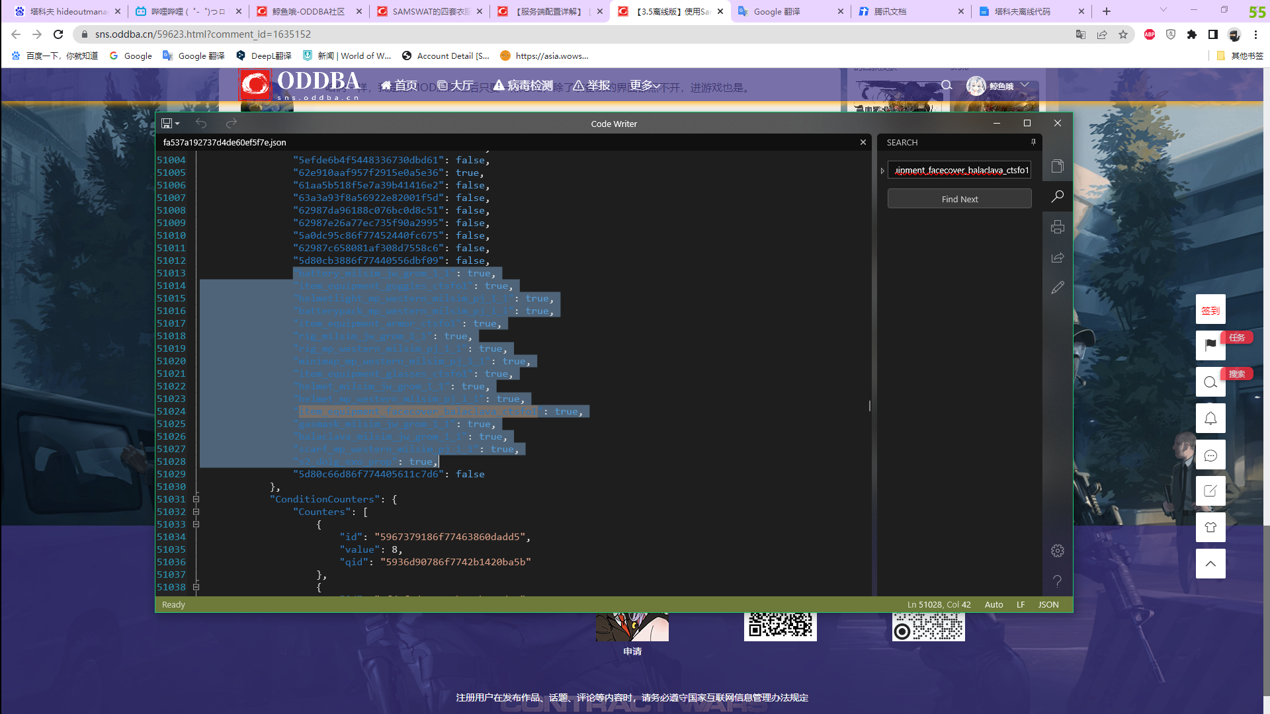Pin the SEARCH panel
1270x714 pixels.
(1033, 142)
